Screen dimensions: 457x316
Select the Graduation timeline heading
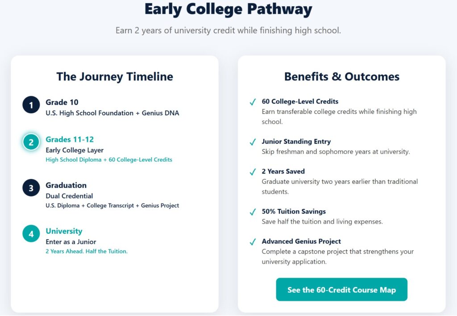[66, 185]
